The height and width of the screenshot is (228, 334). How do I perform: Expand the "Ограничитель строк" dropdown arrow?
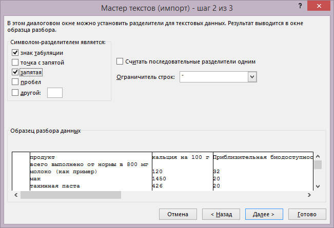pyautogui.click(x=251, y=76)
